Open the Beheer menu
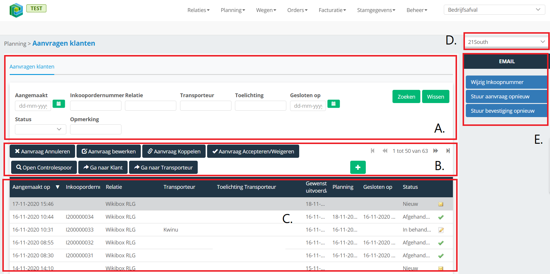 [x=417, y=10]
